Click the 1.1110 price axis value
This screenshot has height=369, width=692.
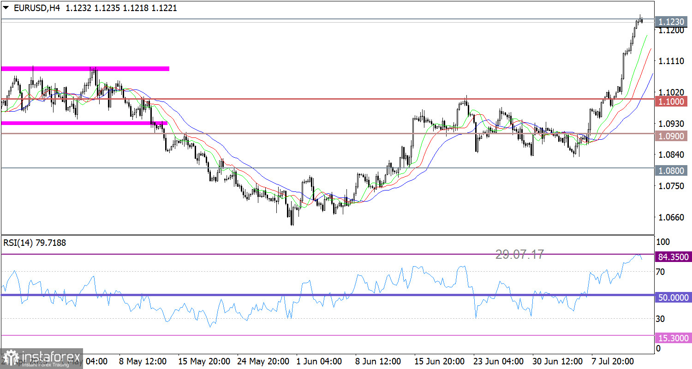pos(671,61)
